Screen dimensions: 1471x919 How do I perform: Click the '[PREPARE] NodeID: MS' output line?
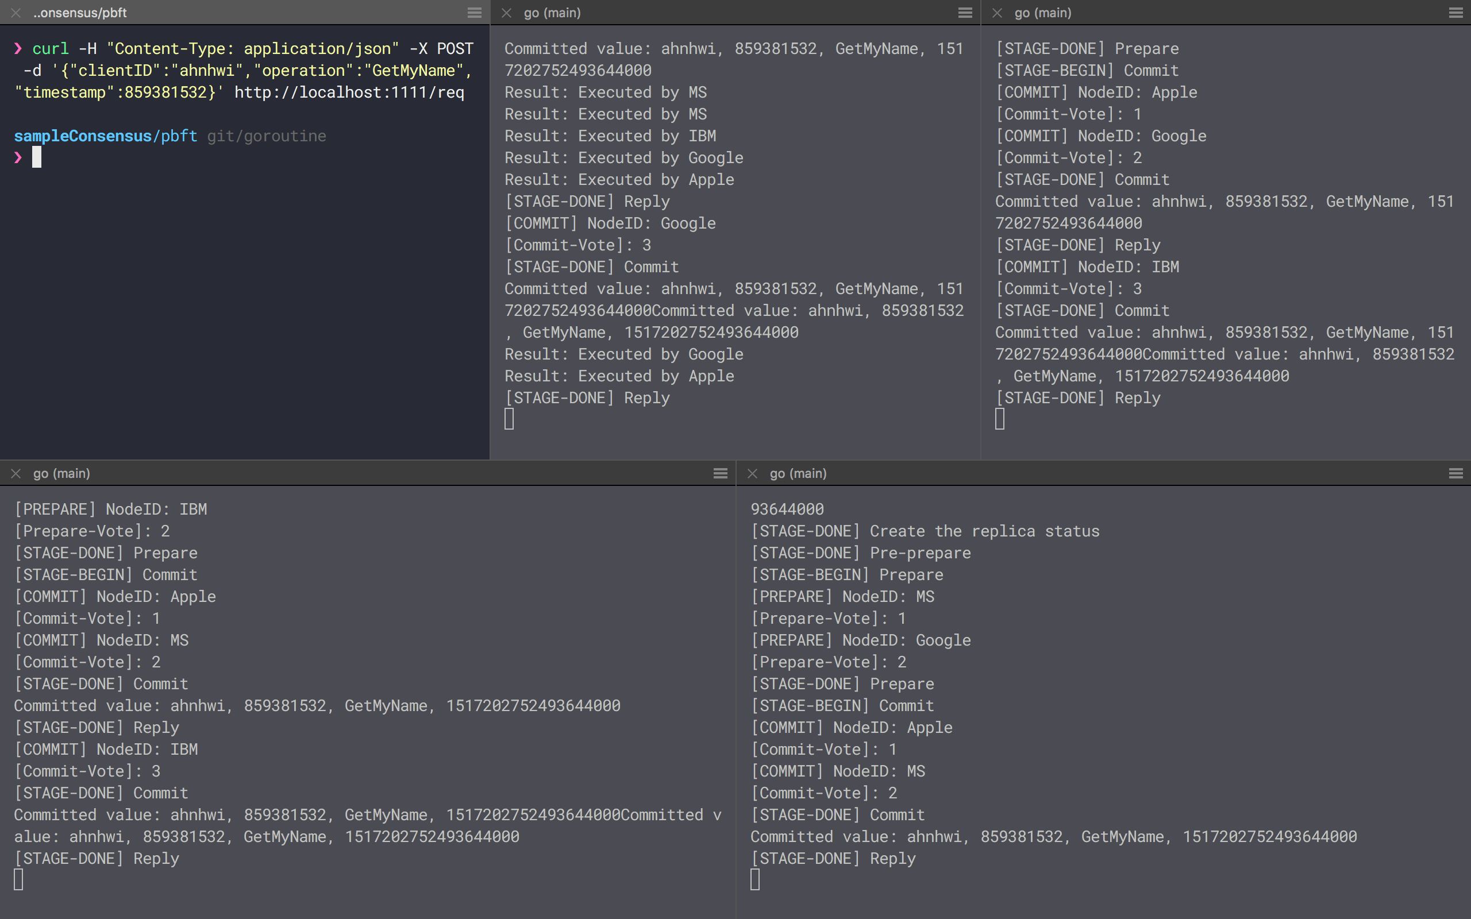point(842,597)
